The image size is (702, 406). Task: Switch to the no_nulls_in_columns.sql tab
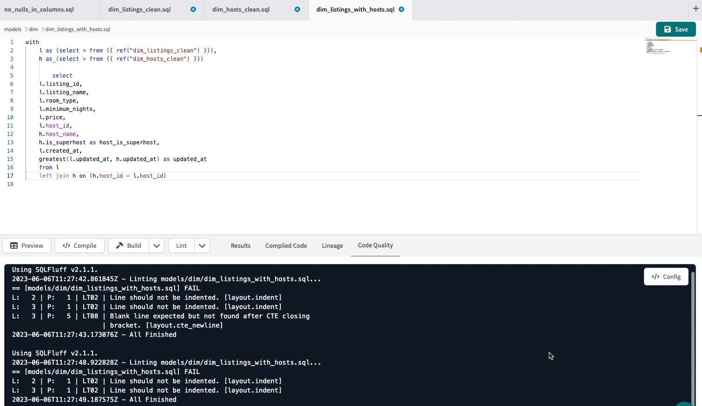tap(39, 9)
